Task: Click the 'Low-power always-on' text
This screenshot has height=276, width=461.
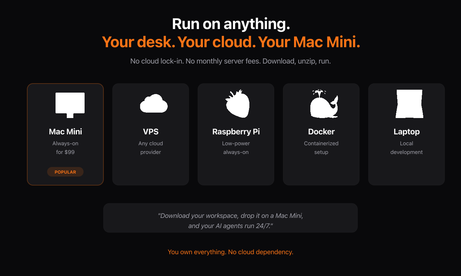Action: click(x=236, y=148)
